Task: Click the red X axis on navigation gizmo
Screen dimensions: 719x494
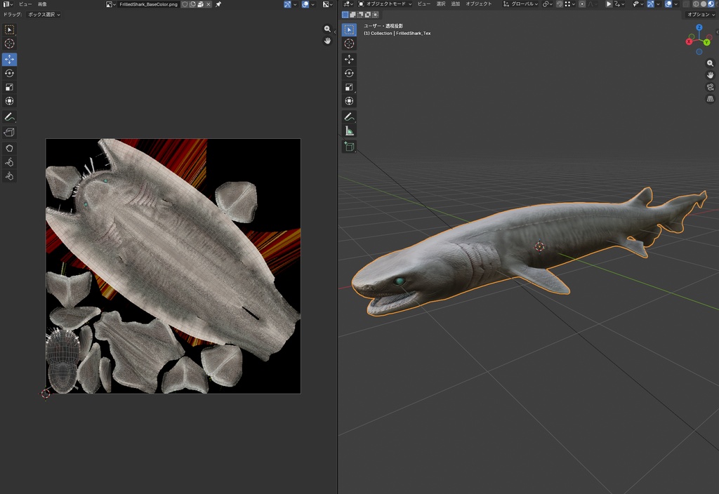Action: [x=689, y=41]
